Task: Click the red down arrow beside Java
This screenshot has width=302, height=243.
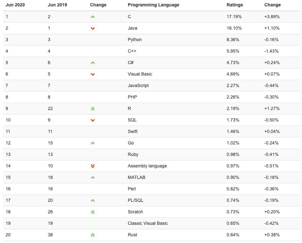Action: click(x=93, y=28)
